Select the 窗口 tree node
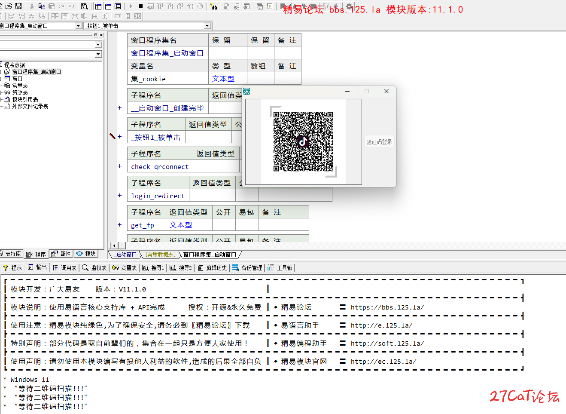Viewport: 566px width, 414px height. [17, 79]
